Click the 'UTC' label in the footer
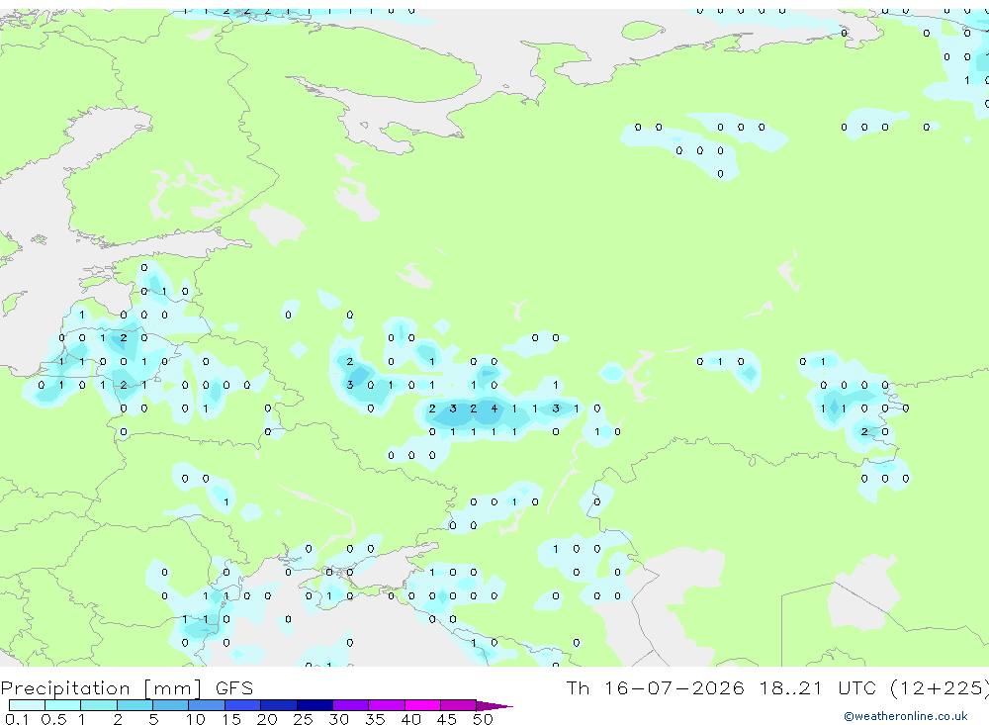Image resolution: width=989 pixels, height=725 pixels. tap(857, 687)
